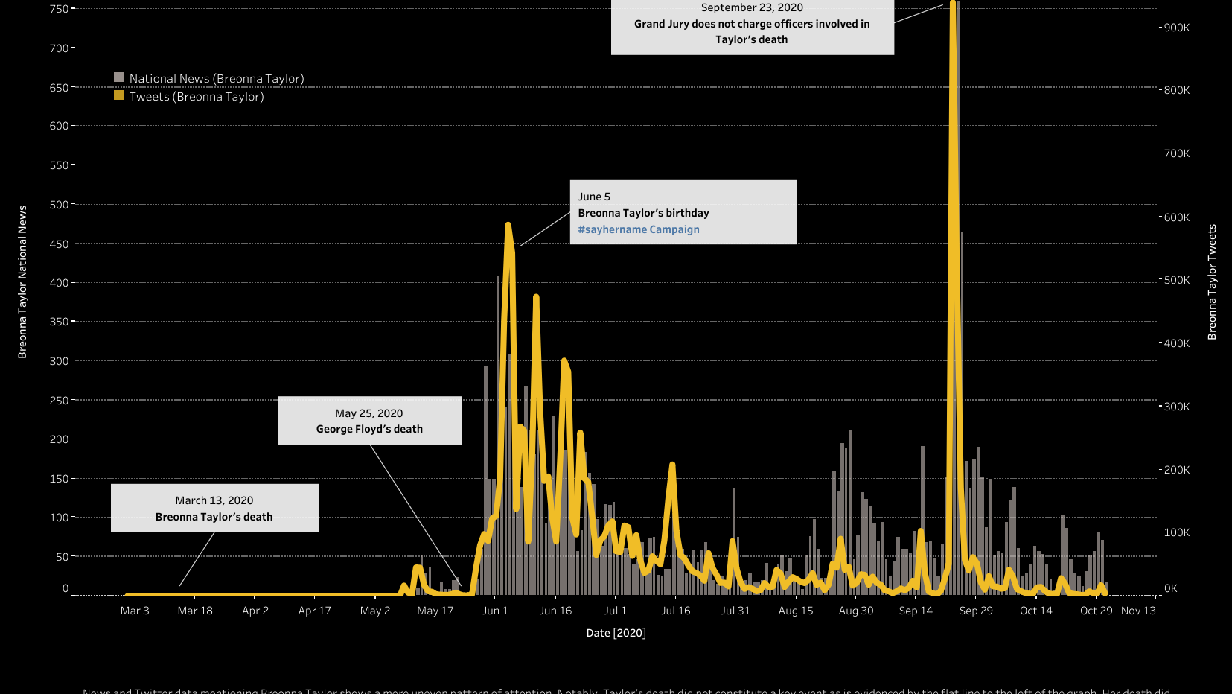Click the 900K label on right axis

(x=1177, y=28)
